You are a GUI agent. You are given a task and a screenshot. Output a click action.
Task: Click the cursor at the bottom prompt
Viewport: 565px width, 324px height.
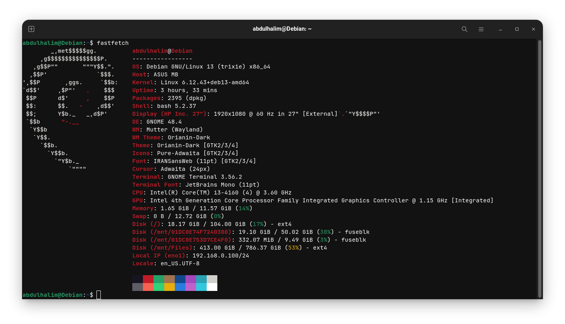98,295
